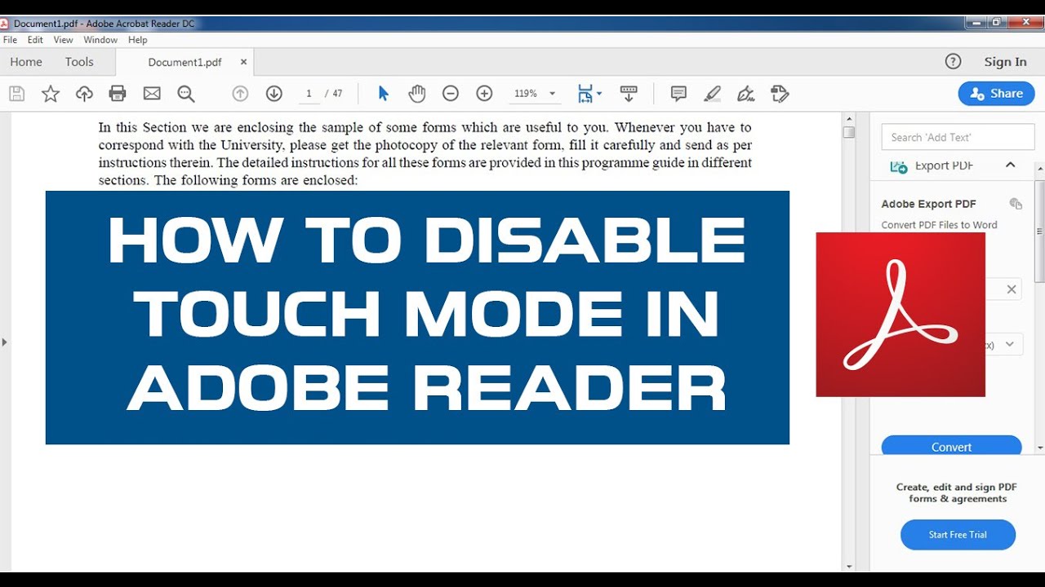Zoom out with the minus icon
Viewport: 1045px width, 587px height.
451,94
